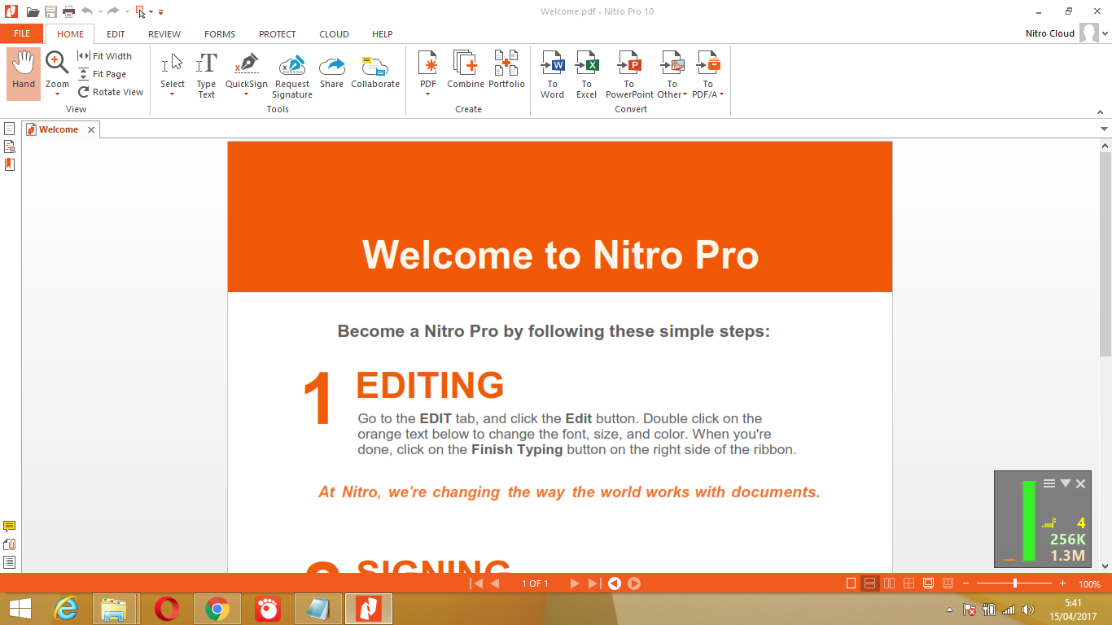Open Request Signature

pos(291,75)
